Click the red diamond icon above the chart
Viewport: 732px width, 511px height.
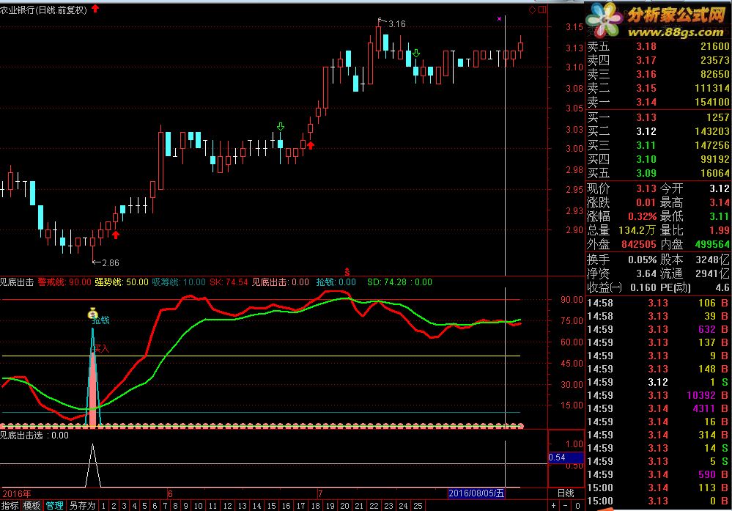532,10
